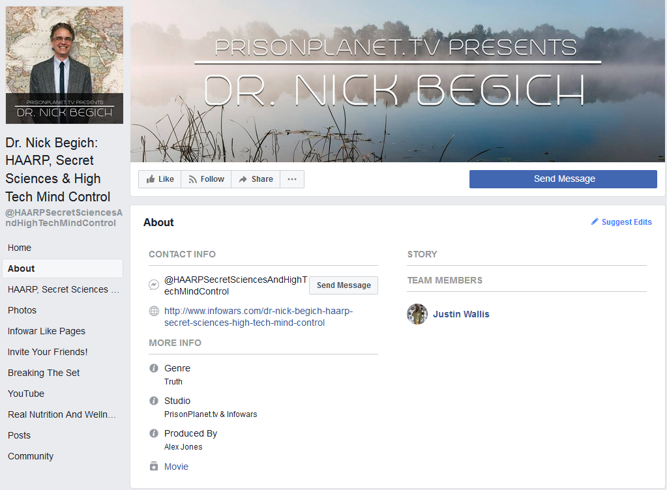Open the page profile picture

(65, 65)
